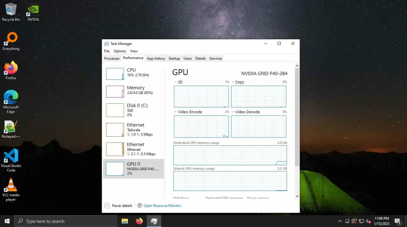Minimize the Task Manager window
Screen dimensions: 407x227
click(266, 43)
